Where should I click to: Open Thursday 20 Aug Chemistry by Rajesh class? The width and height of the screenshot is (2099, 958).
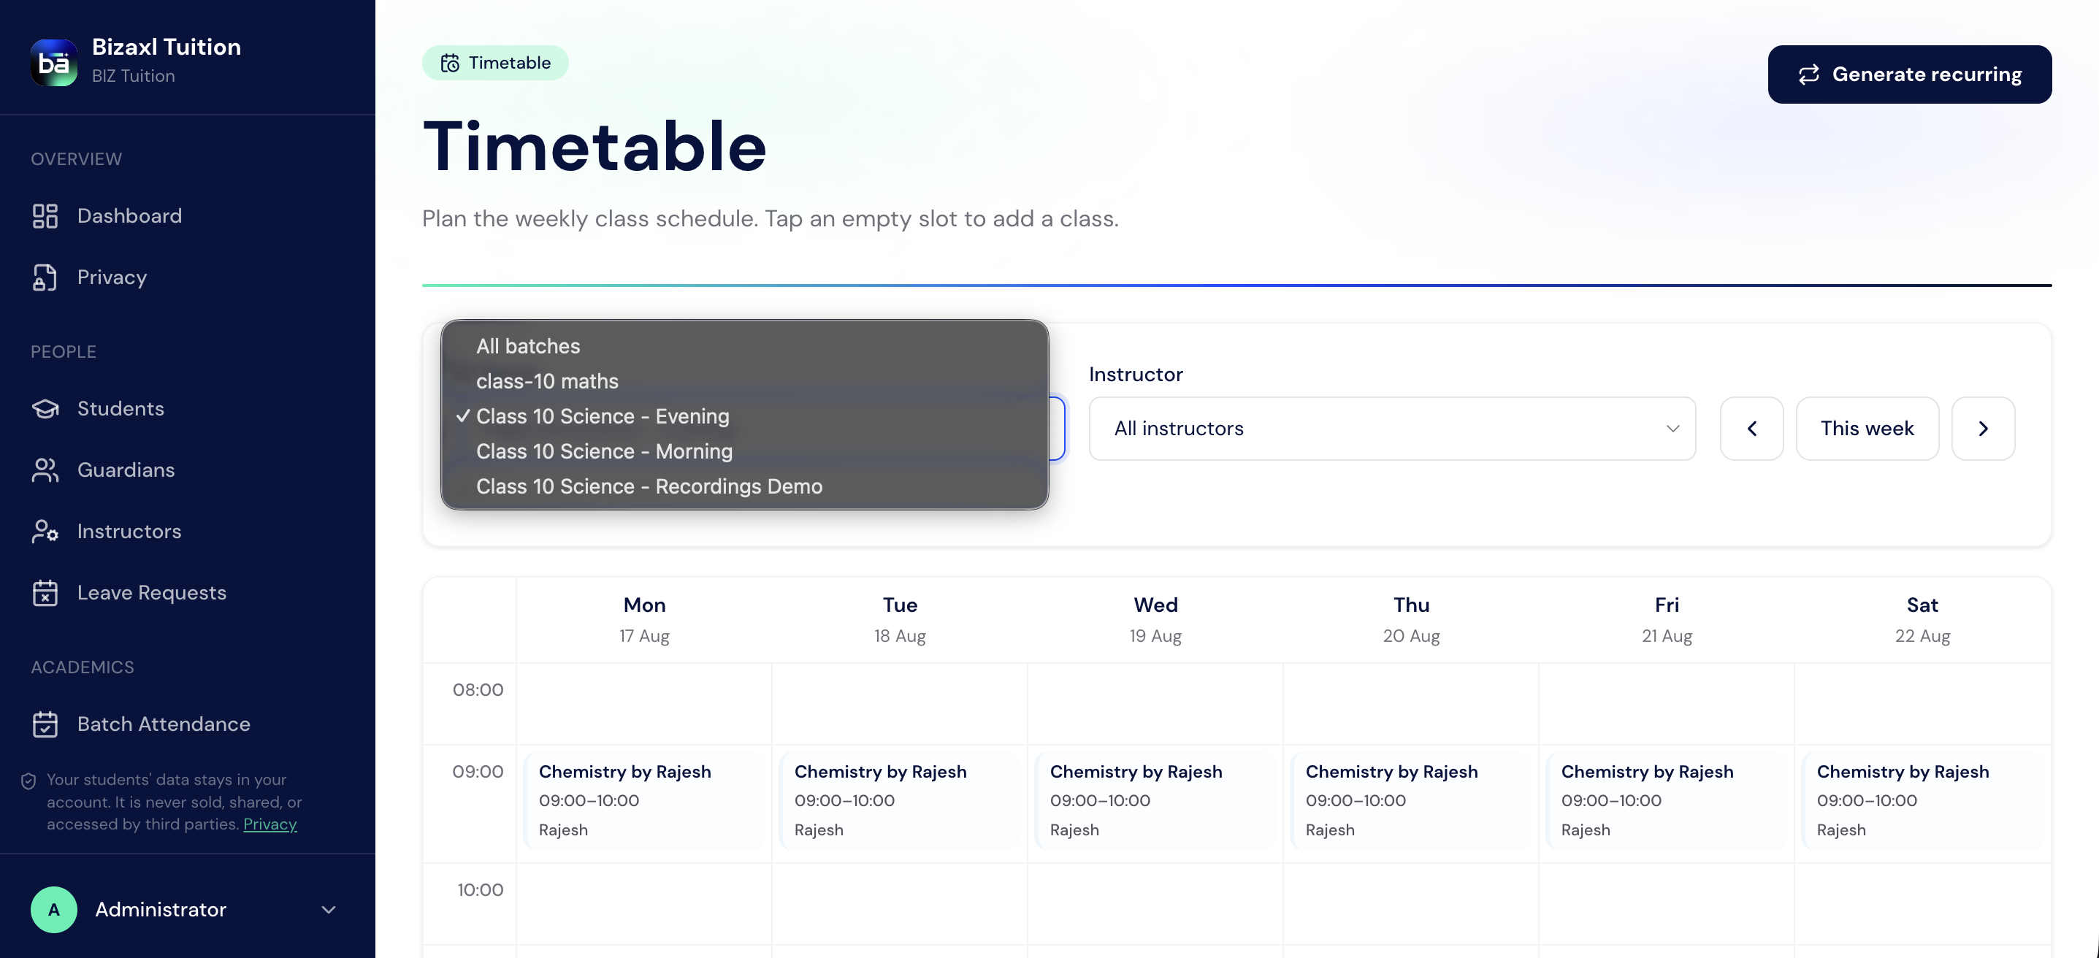1411,801
